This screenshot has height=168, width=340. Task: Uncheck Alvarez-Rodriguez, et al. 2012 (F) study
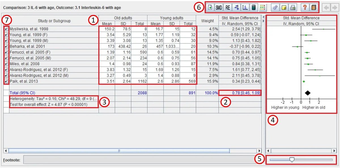(x=6, y=70)
